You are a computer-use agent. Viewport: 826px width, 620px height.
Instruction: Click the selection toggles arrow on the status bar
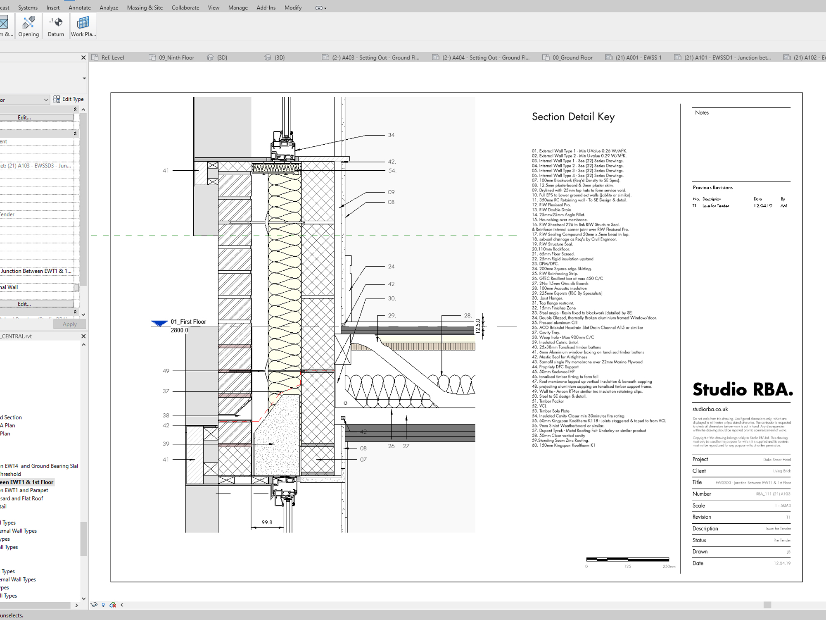point(122,605)
